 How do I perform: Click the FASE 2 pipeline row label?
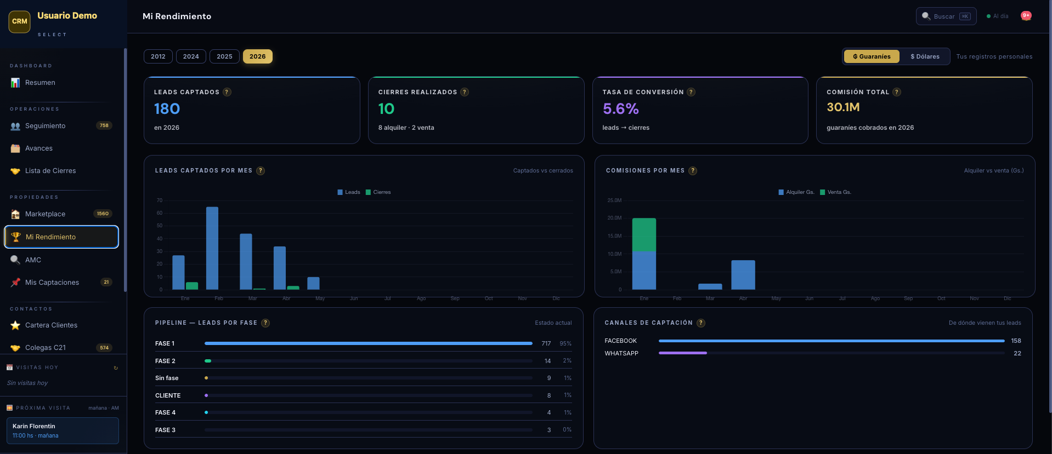(165, 361)
